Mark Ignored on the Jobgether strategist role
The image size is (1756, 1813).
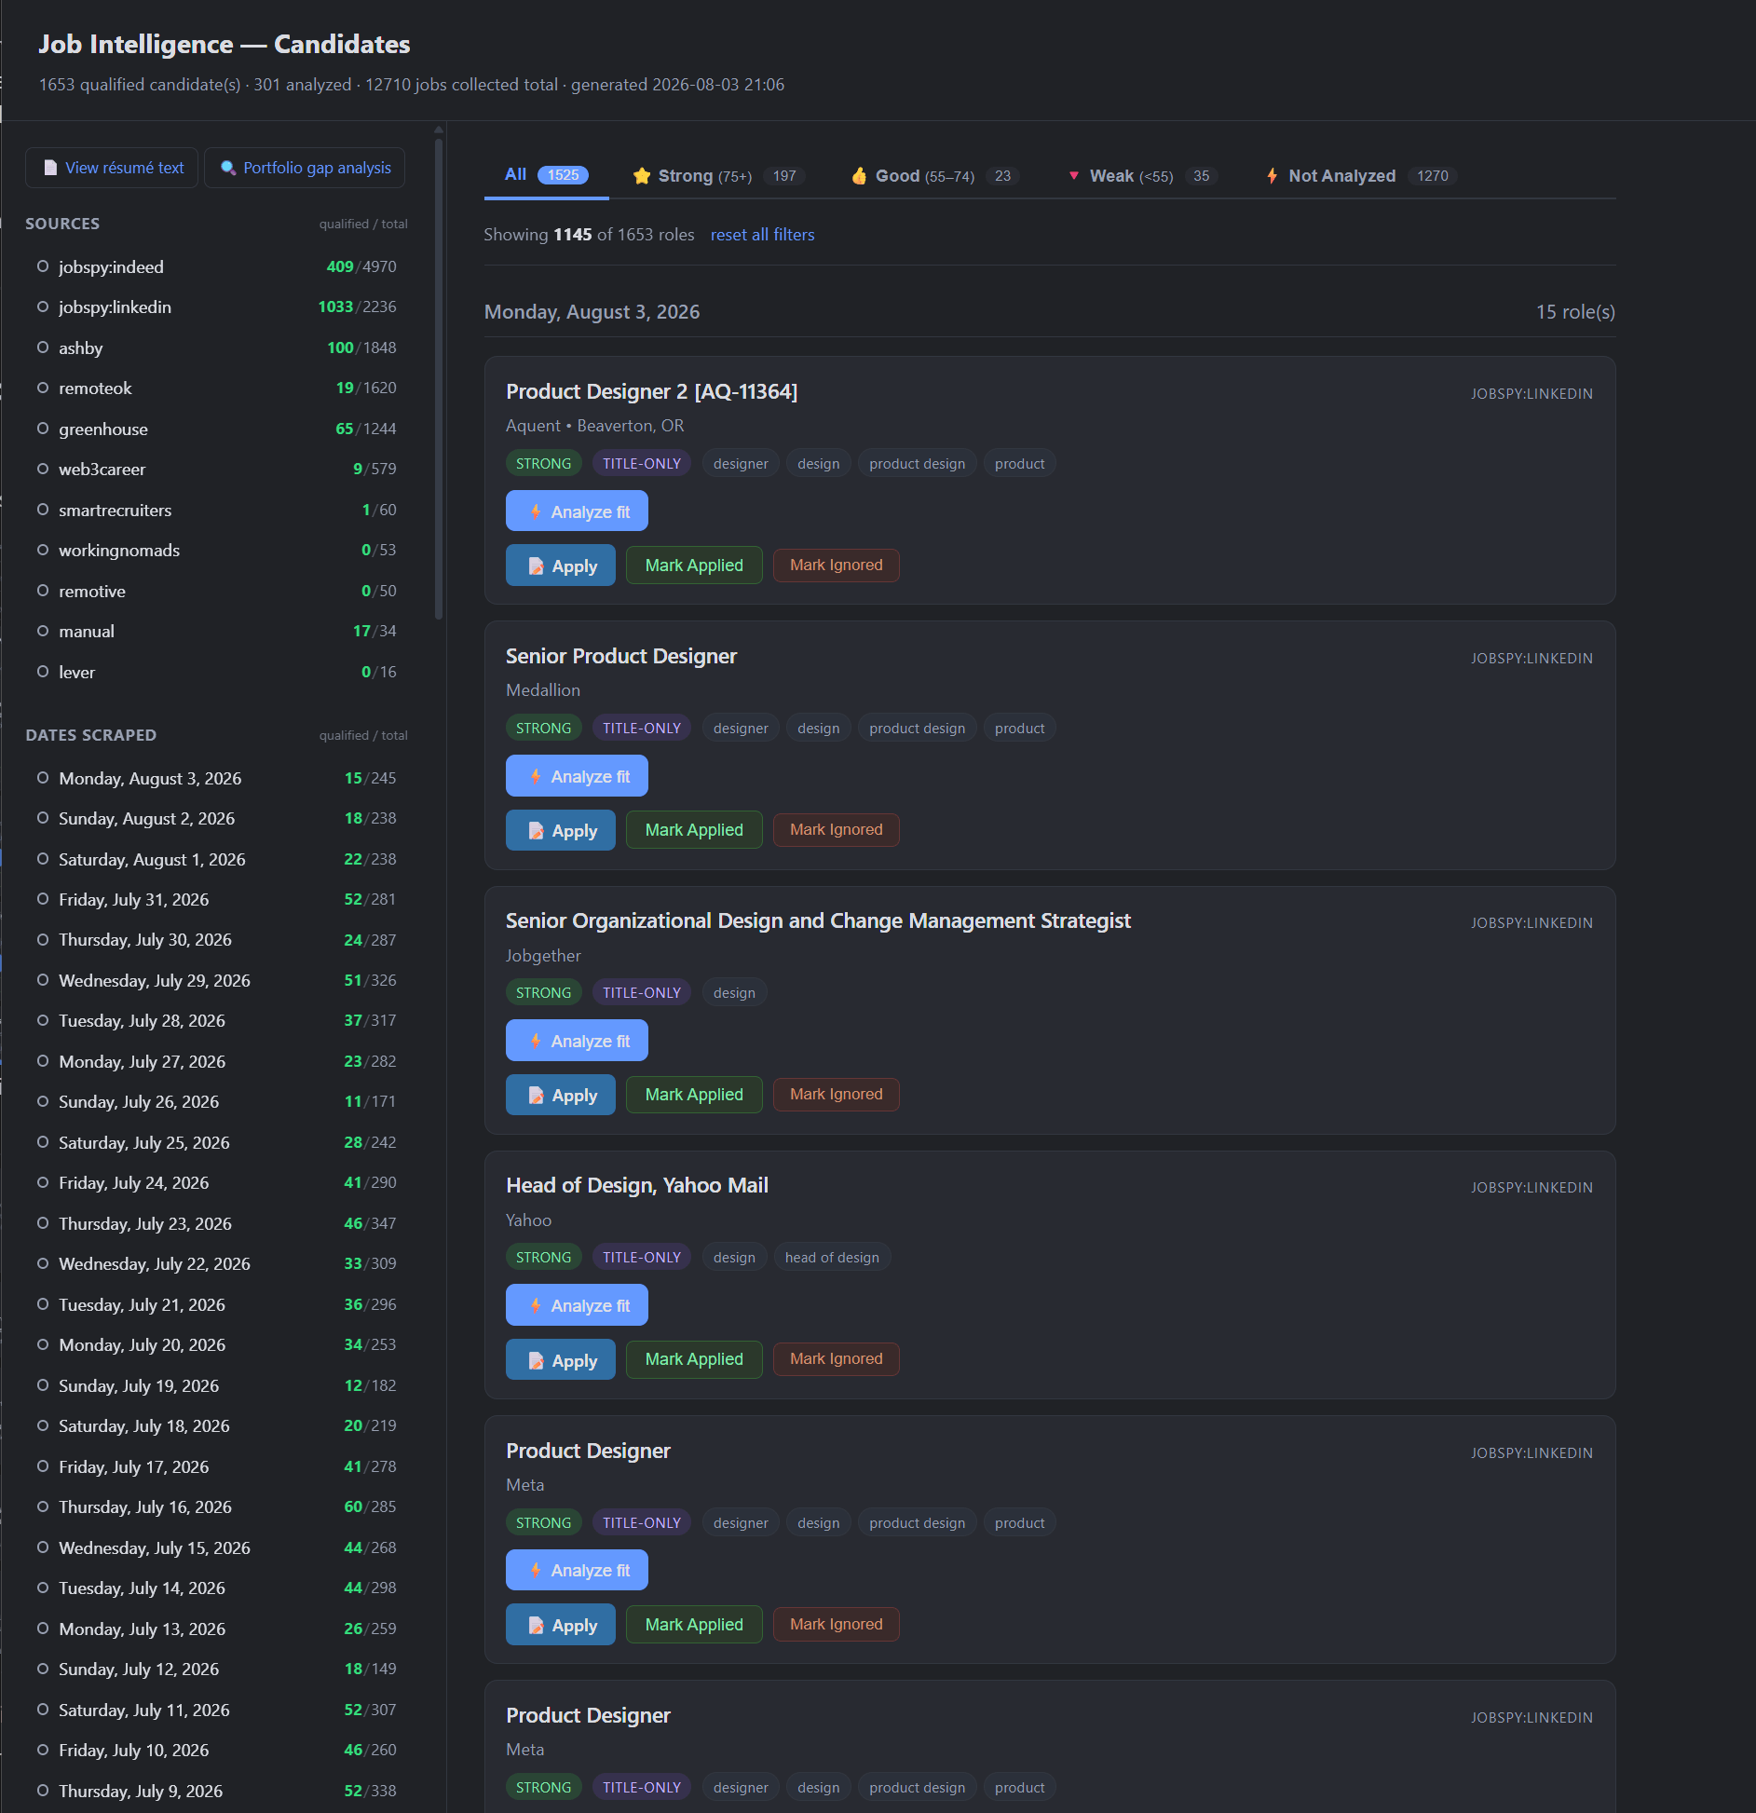(x=836, y=1095)
